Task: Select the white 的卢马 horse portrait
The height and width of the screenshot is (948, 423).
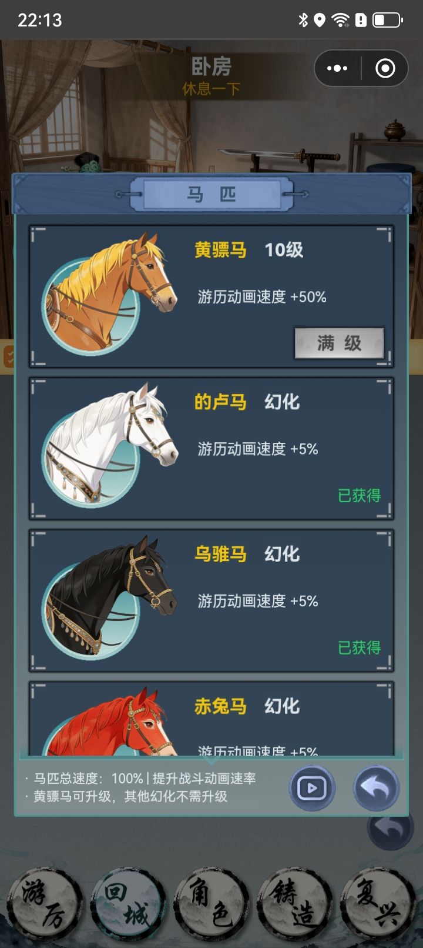Action: (109, 445)
